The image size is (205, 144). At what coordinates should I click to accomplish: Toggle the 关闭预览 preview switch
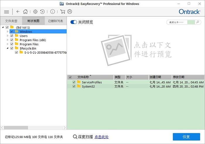click(74, 22)
